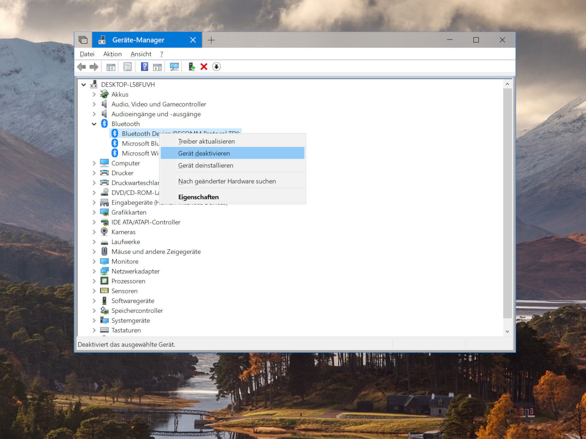586x439 pixels.
Task: Toggle the console tree pane toolbar icon
Action: pyautogui.click(x=111, y=67)
